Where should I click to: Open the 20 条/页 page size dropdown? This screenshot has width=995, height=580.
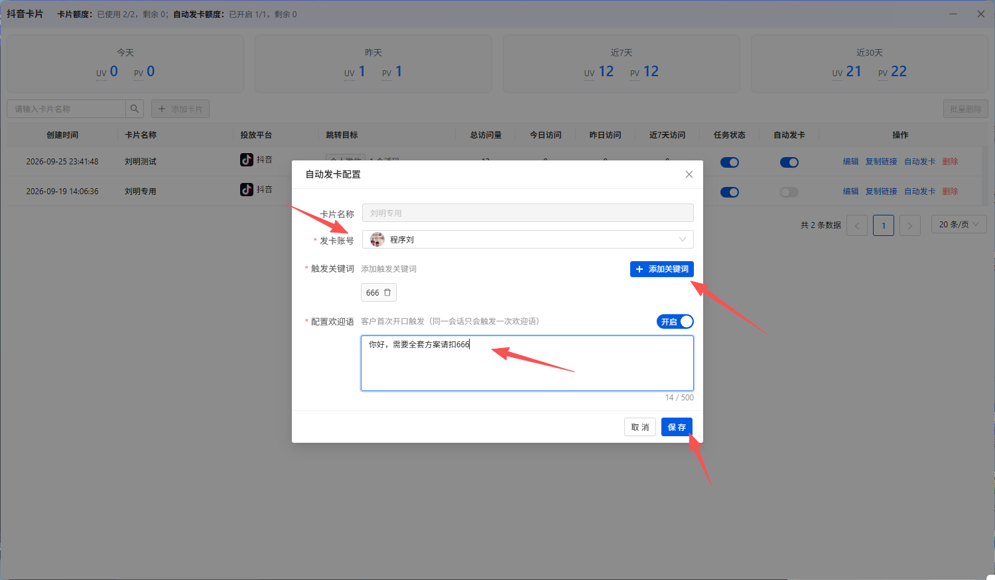pos(959,225)
